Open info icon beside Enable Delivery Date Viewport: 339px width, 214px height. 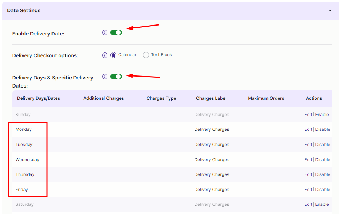pyautogui.click(x=104, y=33)
